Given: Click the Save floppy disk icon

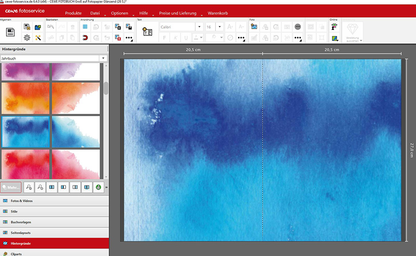Looking at the screenshot, I should pos(11,32).
